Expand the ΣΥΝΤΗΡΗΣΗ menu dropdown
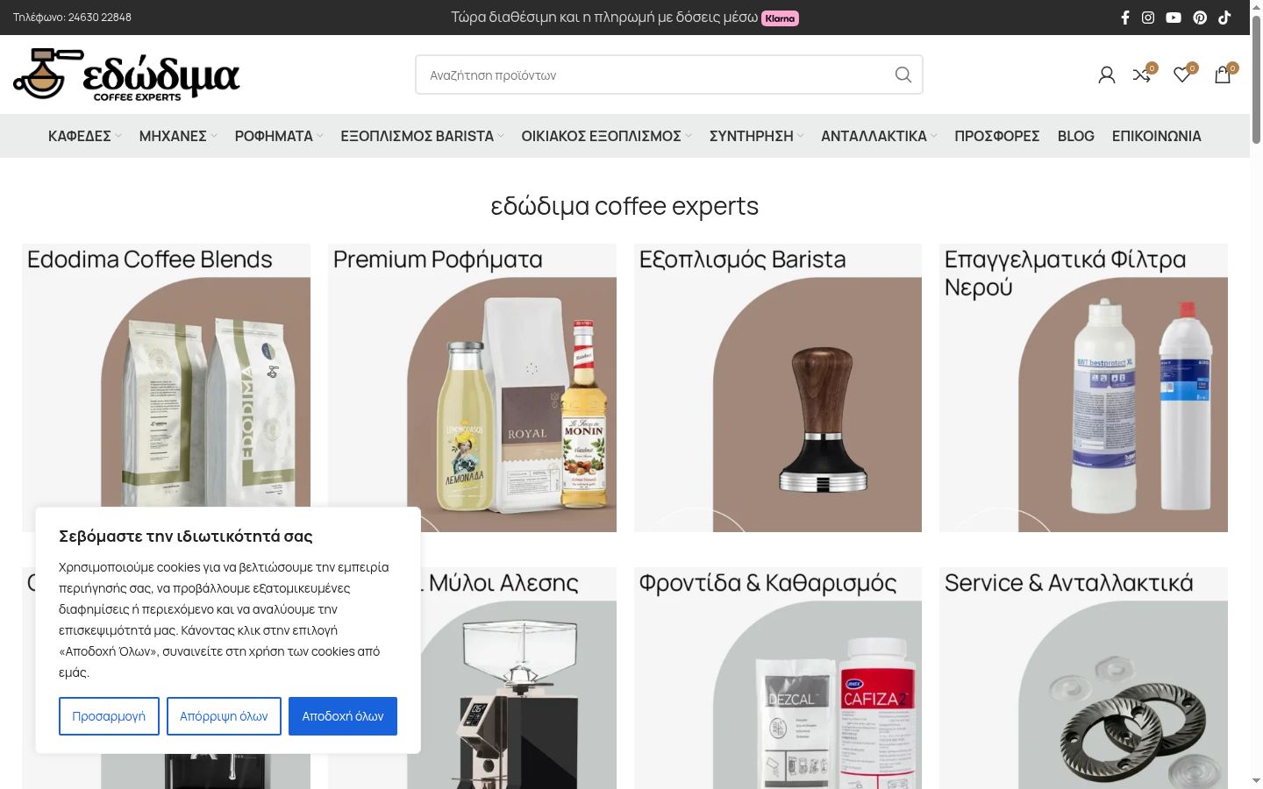 click(x=757, y=136)
